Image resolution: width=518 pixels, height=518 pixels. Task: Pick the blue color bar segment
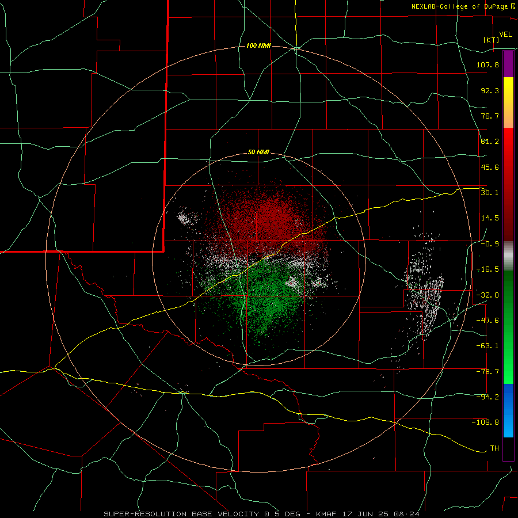pyautogui.click(x=508, y=410)
